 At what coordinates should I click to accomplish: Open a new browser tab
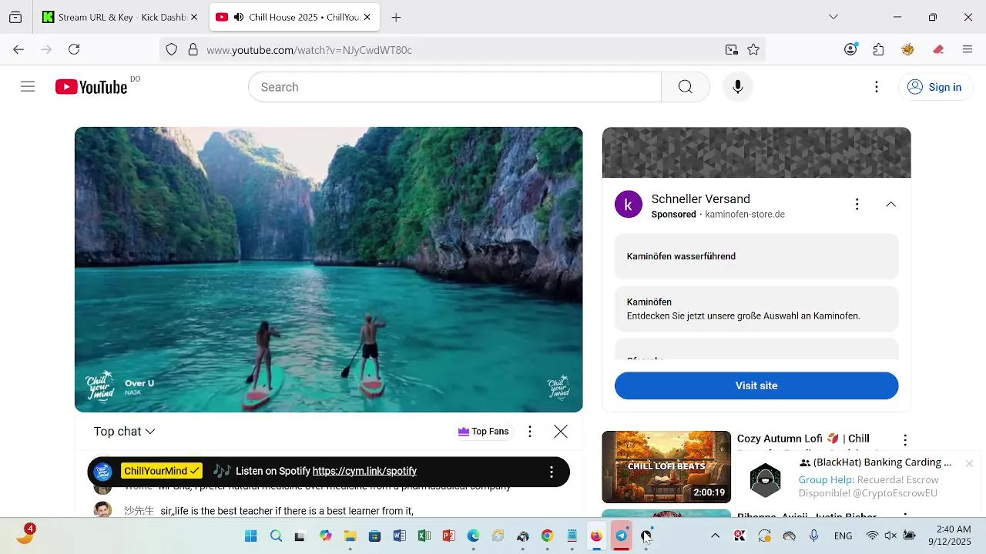click(396, 17)
